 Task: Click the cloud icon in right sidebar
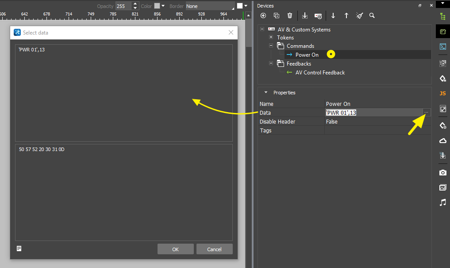point(442,141)
